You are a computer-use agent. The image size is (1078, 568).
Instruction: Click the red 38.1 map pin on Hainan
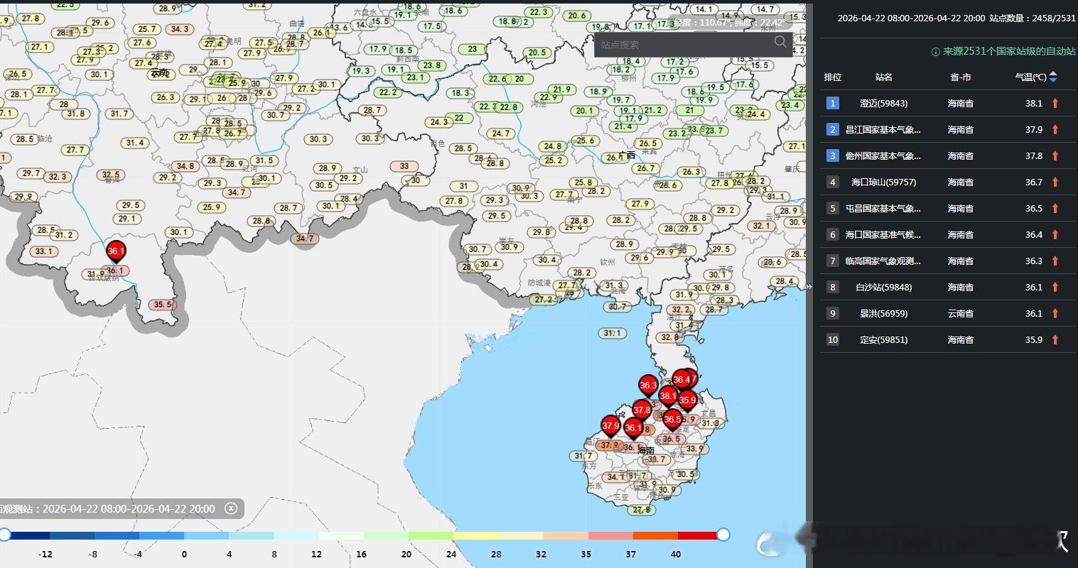pos(668,396)
